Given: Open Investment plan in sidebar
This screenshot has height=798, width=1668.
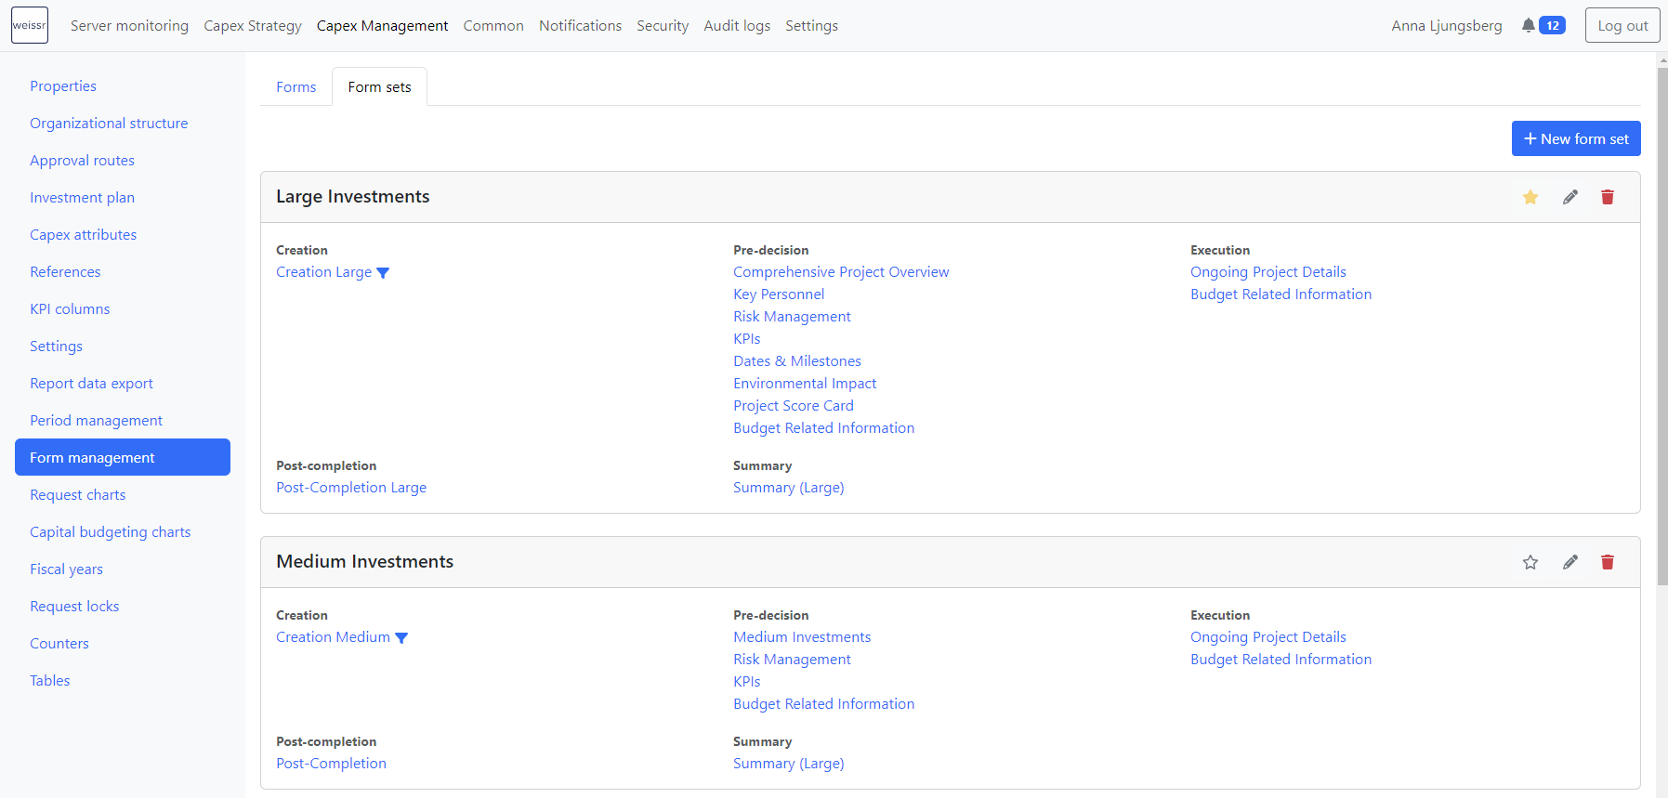Looking at the screenshot, I should 82,197.
